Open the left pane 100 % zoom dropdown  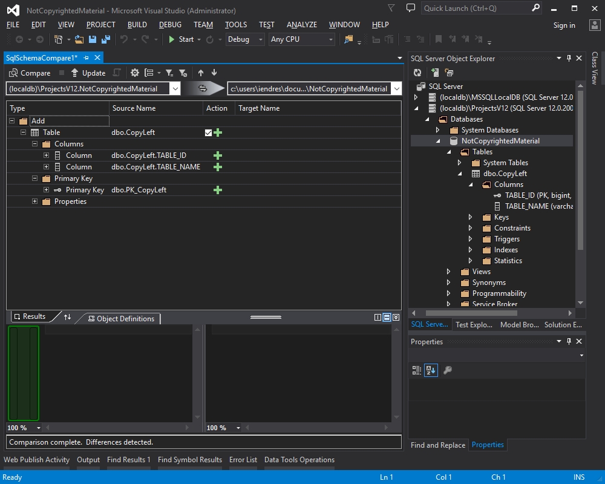(x=39, y=428)
